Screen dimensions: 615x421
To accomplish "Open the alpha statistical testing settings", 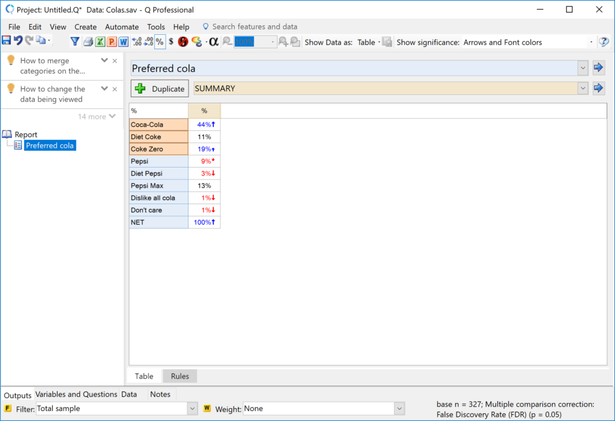I will 214,42.
